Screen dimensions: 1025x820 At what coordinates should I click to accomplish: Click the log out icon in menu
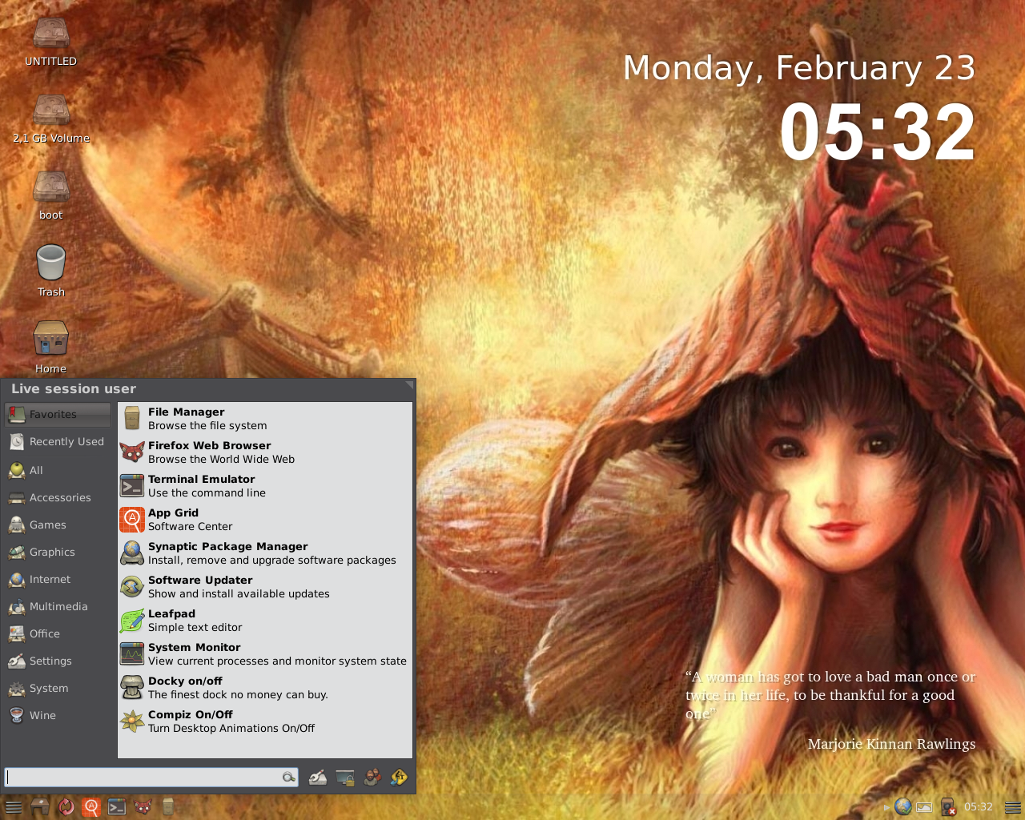(x=399, y=777)
